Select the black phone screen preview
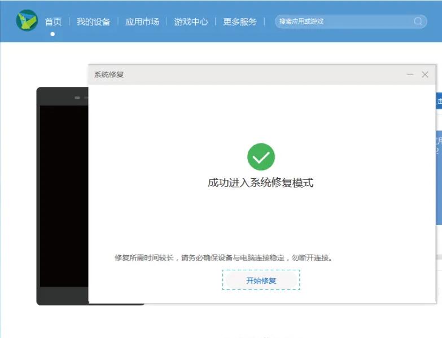This screenshot has height=338, width=442. (64, 196)
